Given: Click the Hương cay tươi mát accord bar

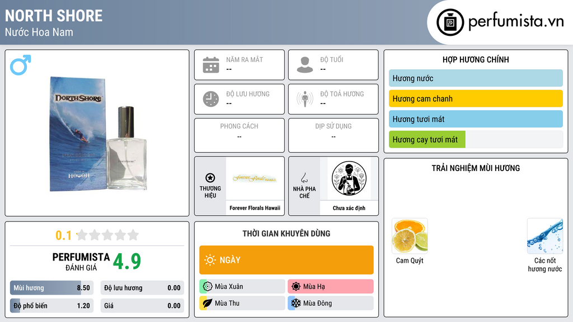Looking at the screenshot, I should [476, 139].
